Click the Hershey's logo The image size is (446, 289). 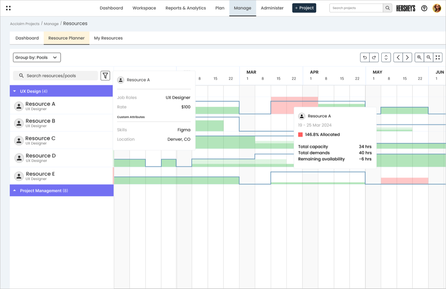point(405,8)
